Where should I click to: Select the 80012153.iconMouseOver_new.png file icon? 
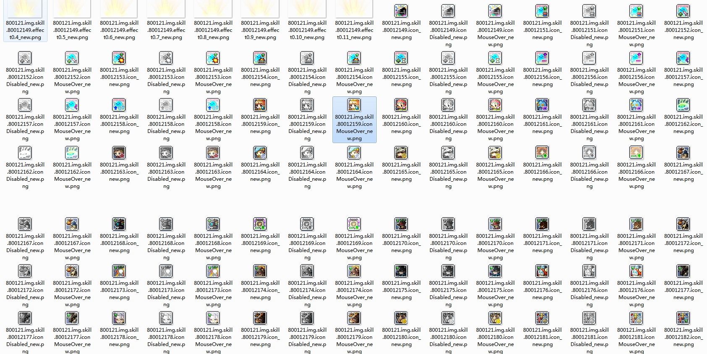click(213, 58)
